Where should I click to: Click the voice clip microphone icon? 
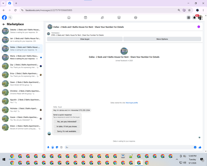pyautogui.click(x=48, y=147)
